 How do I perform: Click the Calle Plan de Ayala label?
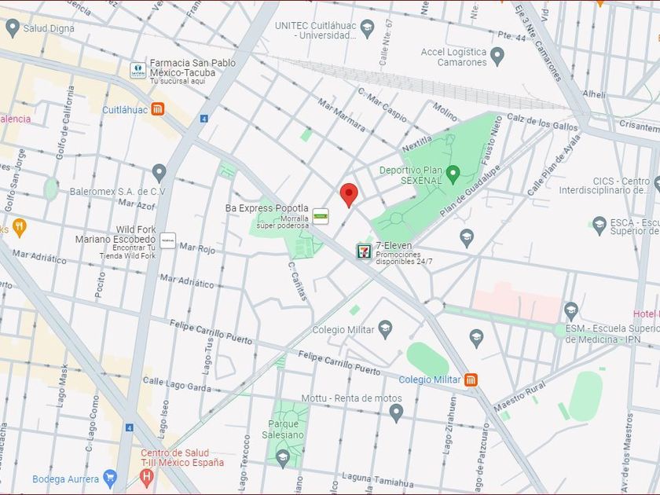554,164
